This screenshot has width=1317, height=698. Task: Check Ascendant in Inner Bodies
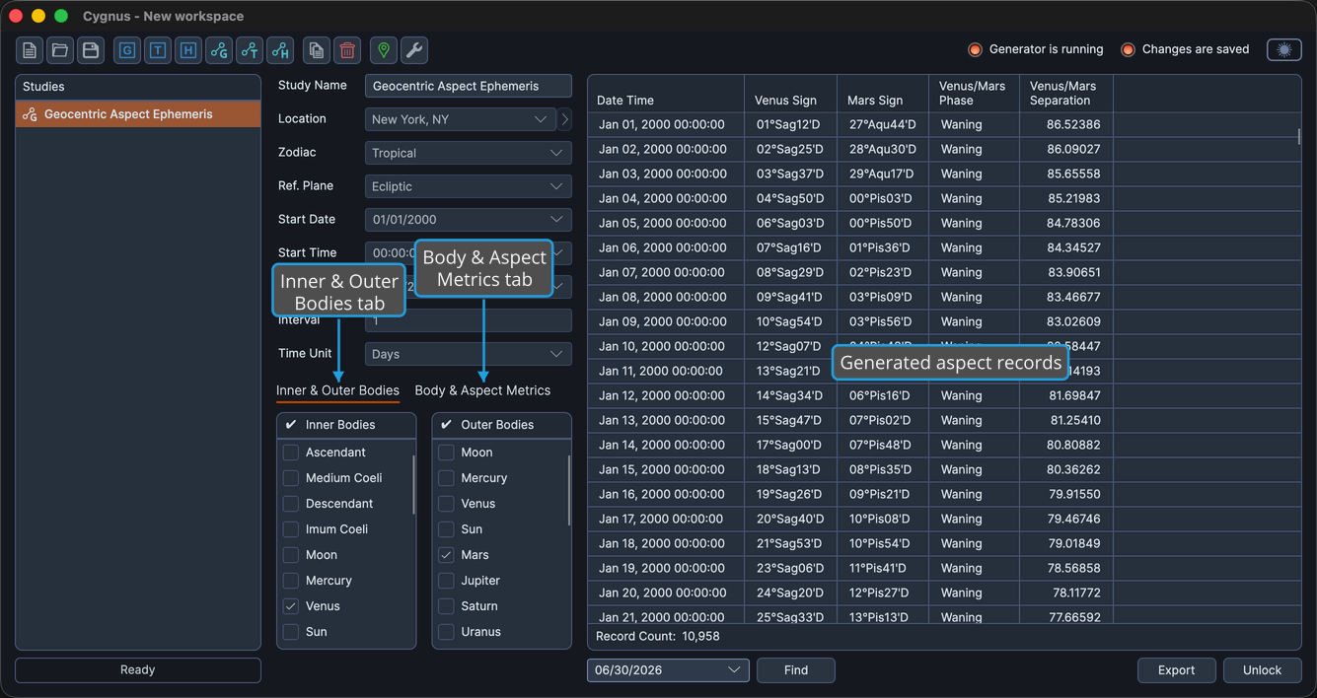(291, 453)
